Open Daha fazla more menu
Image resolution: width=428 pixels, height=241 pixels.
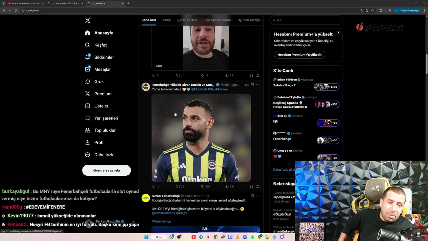(x=100, y=155)
